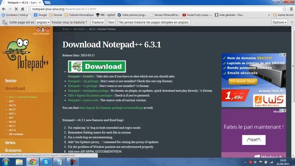Open the Favorie bookmarks folder

pos(55,15)
